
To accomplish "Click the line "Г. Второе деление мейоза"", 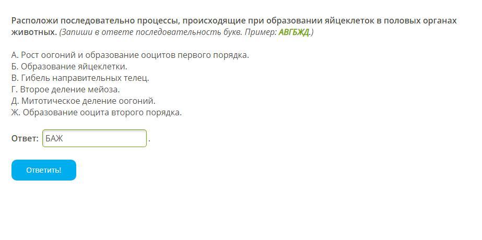I will pyautogui.click(x=65, y=89).
